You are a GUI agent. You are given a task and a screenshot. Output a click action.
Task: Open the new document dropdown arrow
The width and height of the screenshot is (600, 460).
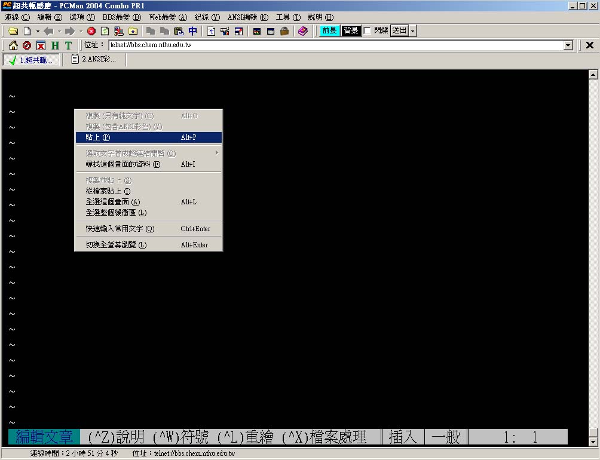pyautogui.click(x=37, y=31)
